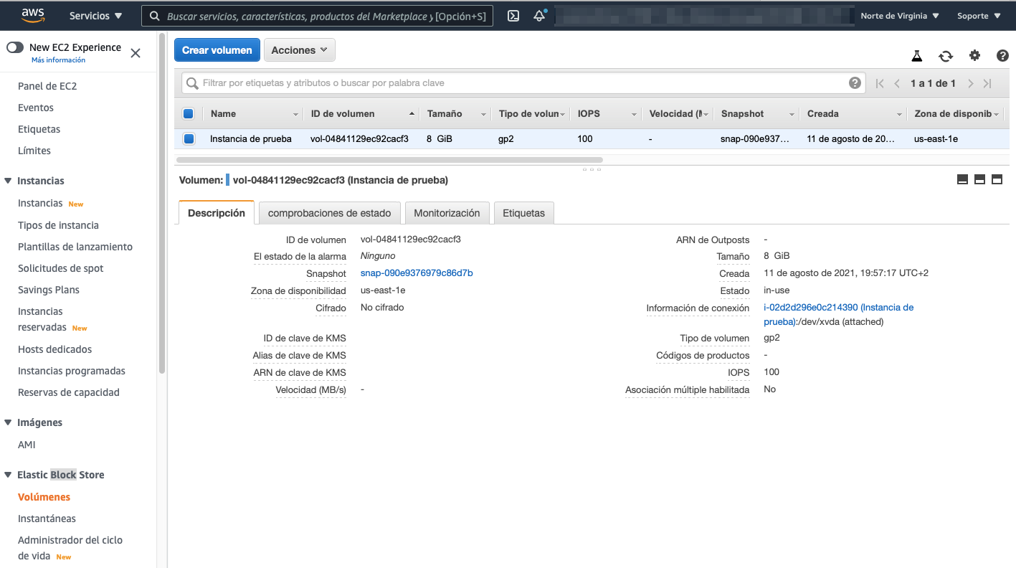1016x568 pixels.
Task: Click the horizontal table scrollbar
Action: click(x=389, y=160)
